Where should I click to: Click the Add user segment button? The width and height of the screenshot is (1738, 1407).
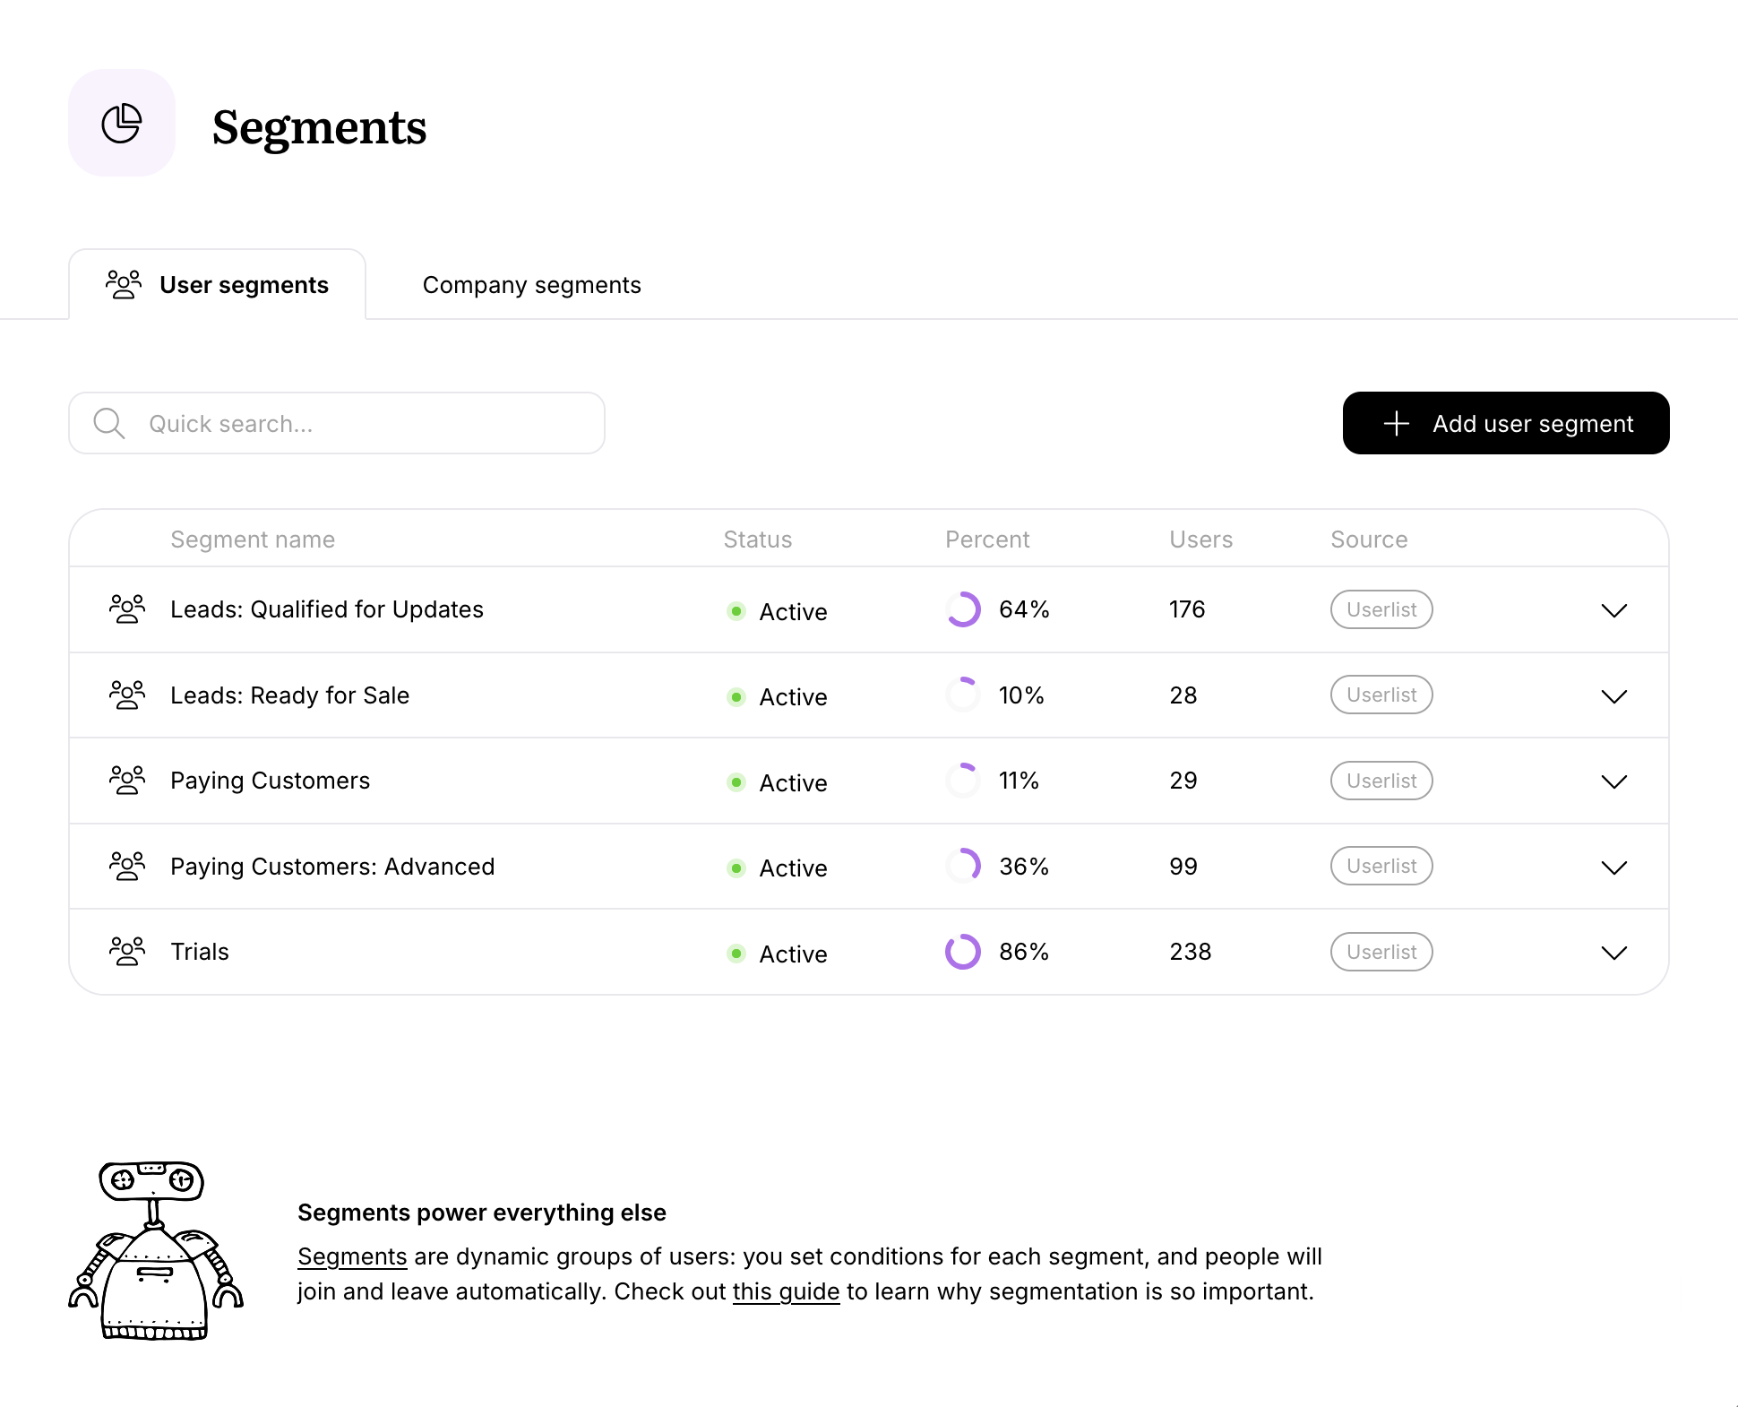(x=1505, y=422)
